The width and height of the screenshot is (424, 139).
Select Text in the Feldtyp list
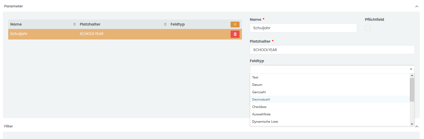pyautogui.click(x=330, y=77)
